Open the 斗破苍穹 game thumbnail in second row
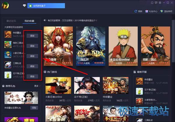This screenshot has width=175, height=122. [x=58, y=114]
